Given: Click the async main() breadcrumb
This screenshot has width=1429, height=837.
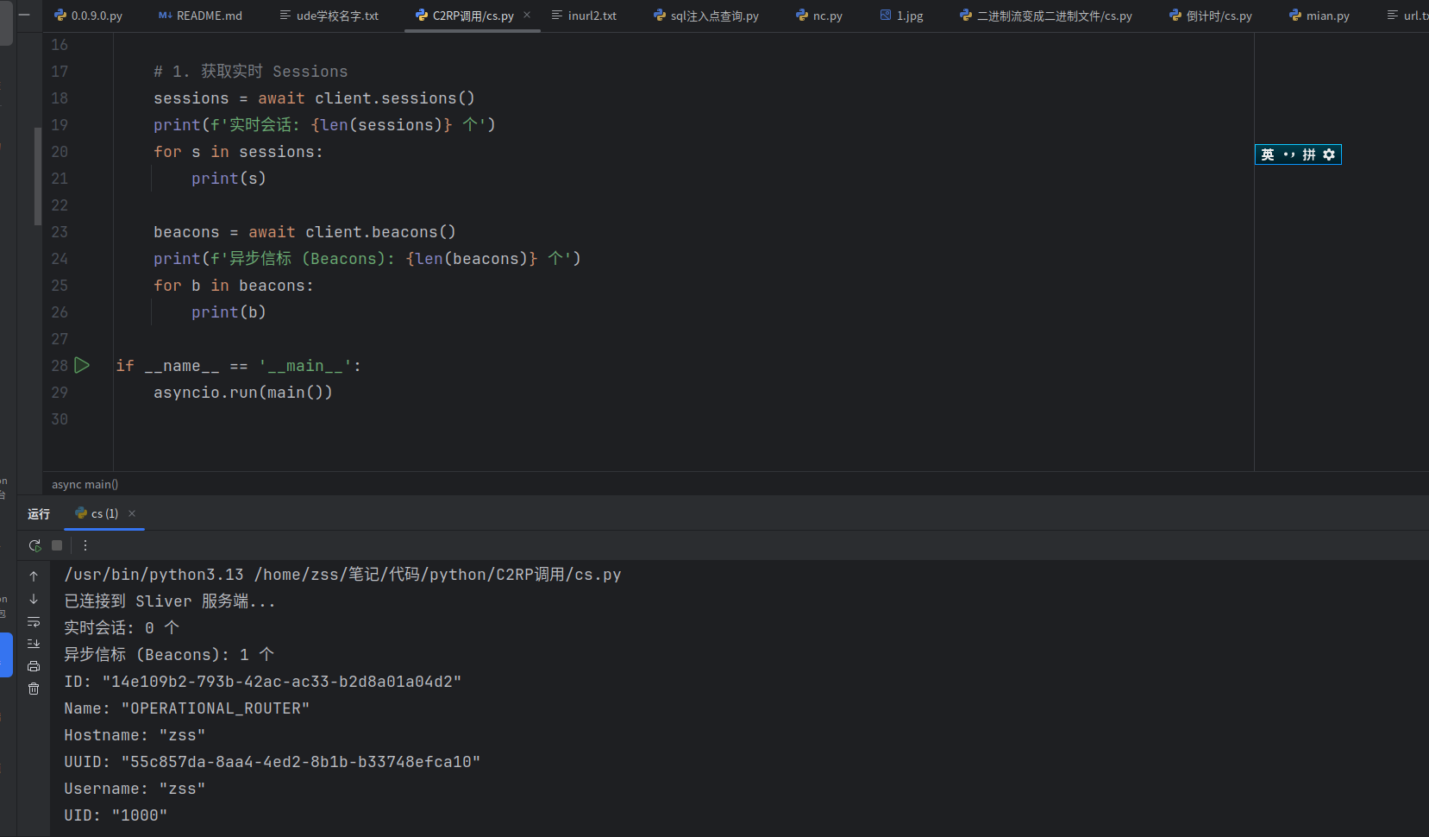Looking at the screenshot, I should [85, 484].
